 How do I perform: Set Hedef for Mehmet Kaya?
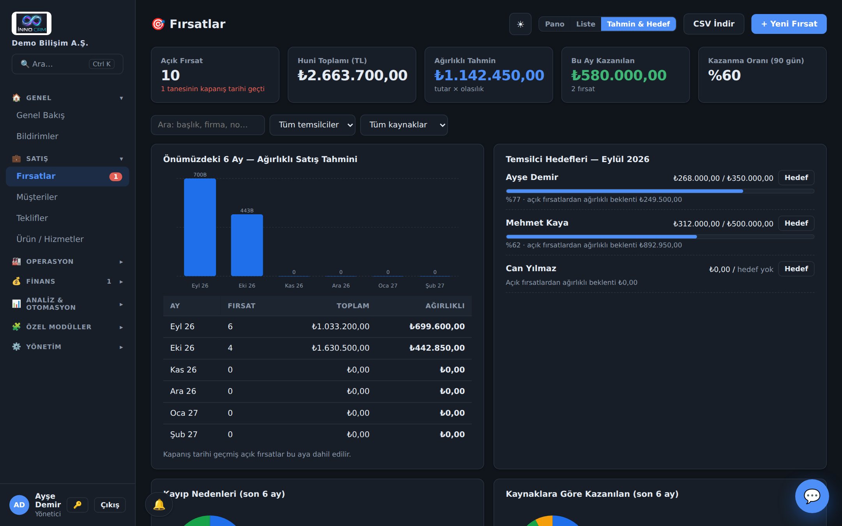point(796,223)
